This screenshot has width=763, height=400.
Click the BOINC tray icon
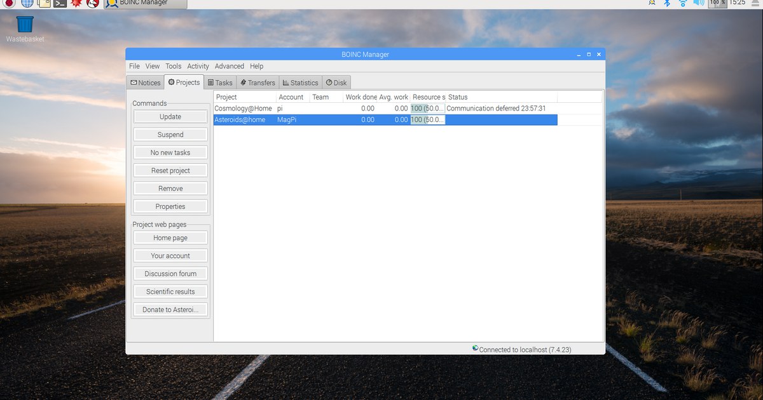[x=652, y=3]
